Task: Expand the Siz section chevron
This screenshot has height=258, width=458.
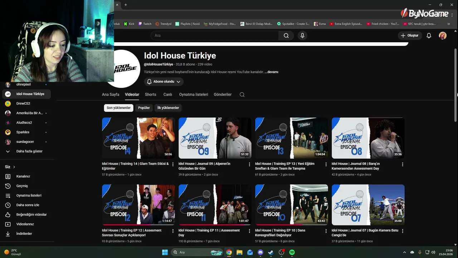Action: coord(14,167)
